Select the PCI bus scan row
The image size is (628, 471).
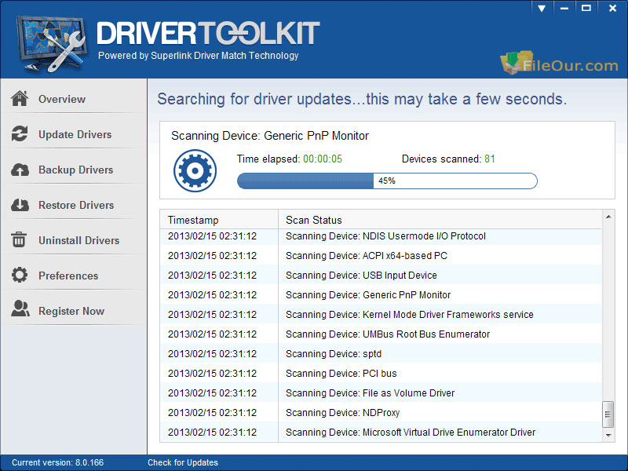381,374
